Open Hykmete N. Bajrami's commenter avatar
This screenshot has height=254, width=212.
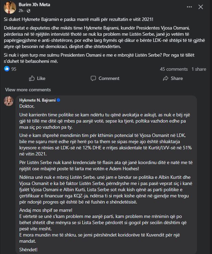(8, 102)
